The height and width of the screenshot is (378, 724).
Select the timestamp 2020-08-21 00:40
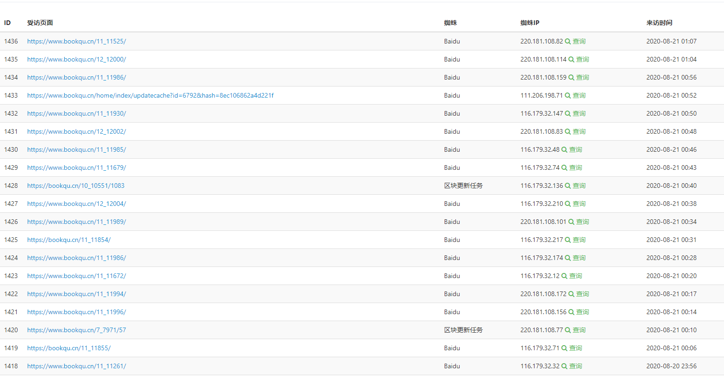click(x=672, y=186)
